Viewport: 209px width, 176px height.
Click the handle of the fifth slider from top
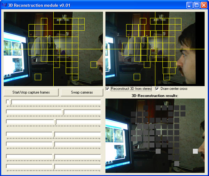[54, 144]
